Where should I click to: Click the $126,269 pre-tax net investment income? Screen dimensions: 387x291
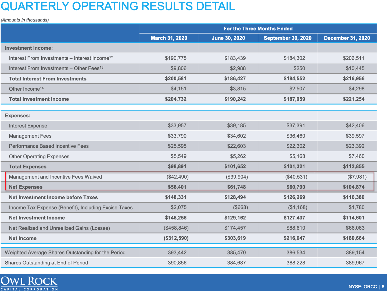click(x=294, y=197)
